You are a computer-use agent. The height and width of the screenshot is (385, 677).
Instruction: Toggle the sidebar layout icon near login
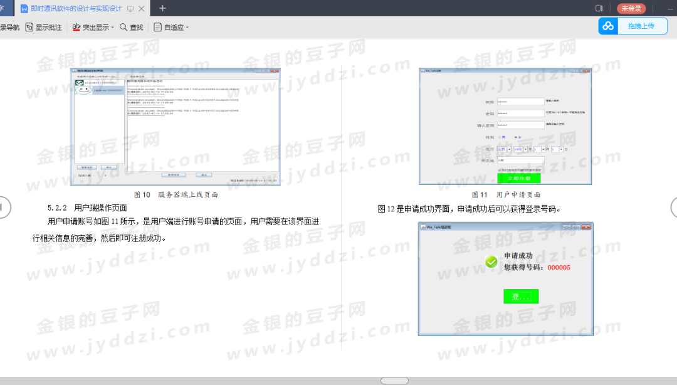tap(599, 8)
